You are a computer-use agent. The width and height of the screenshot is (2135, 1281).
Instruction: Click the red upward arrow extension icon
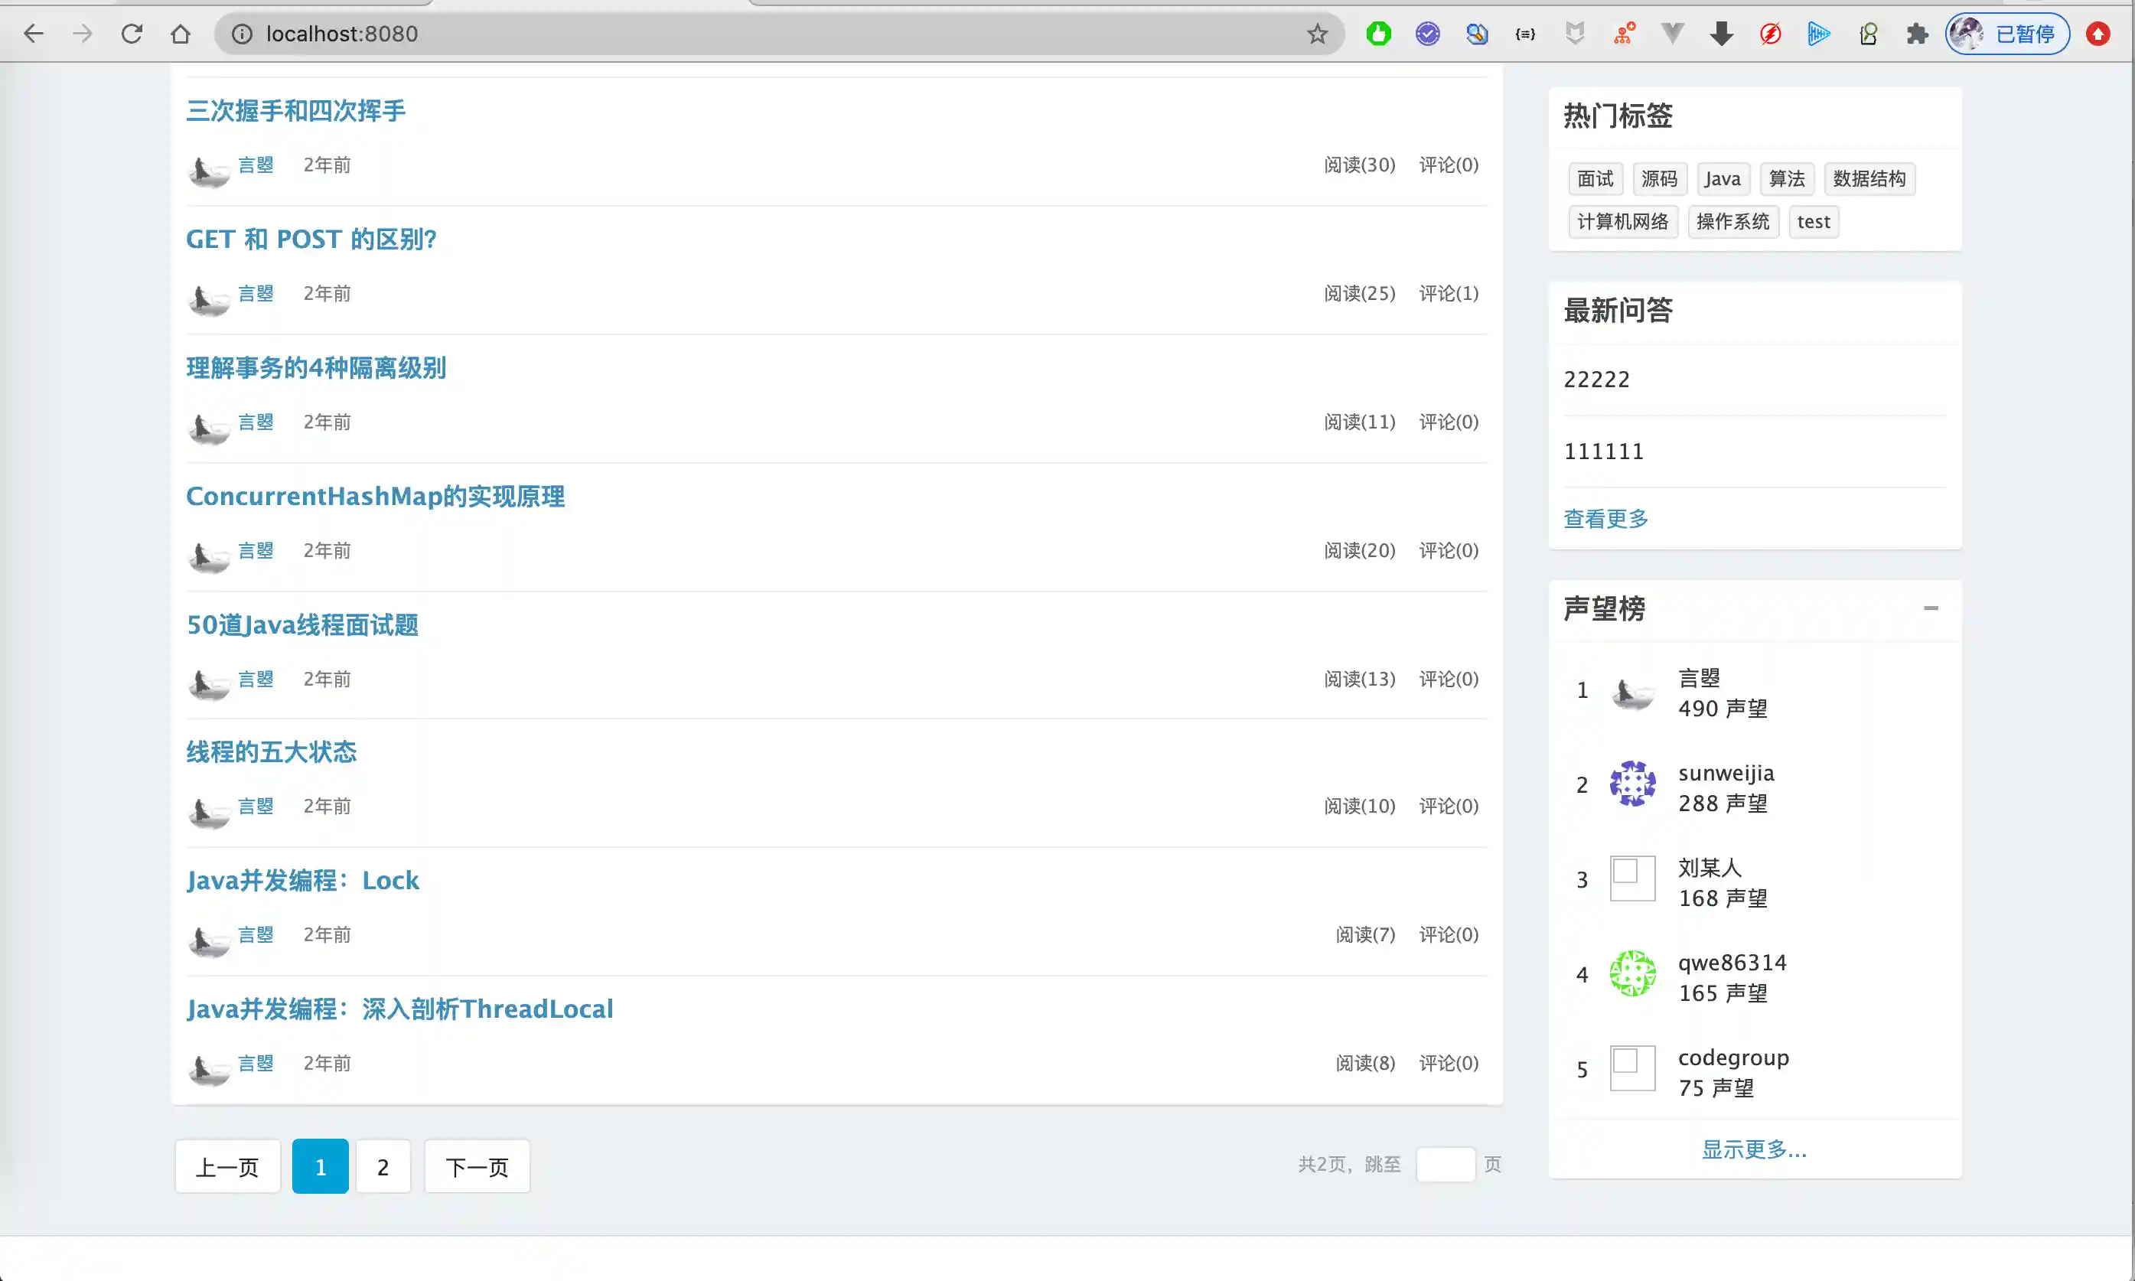[x=2100, y=34]
